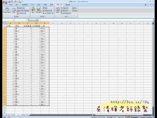This screenshot has width=157, height=118.
Task: Select column Q header
Action: point(148,23)
